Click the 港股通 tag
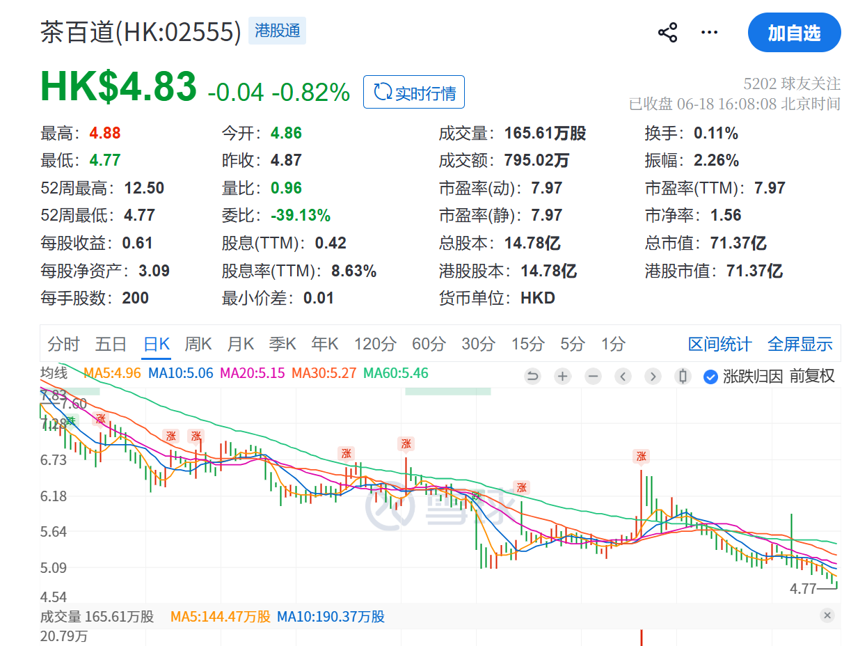Image resolution: width=867 pixels, height=646 pixels. 277,31
